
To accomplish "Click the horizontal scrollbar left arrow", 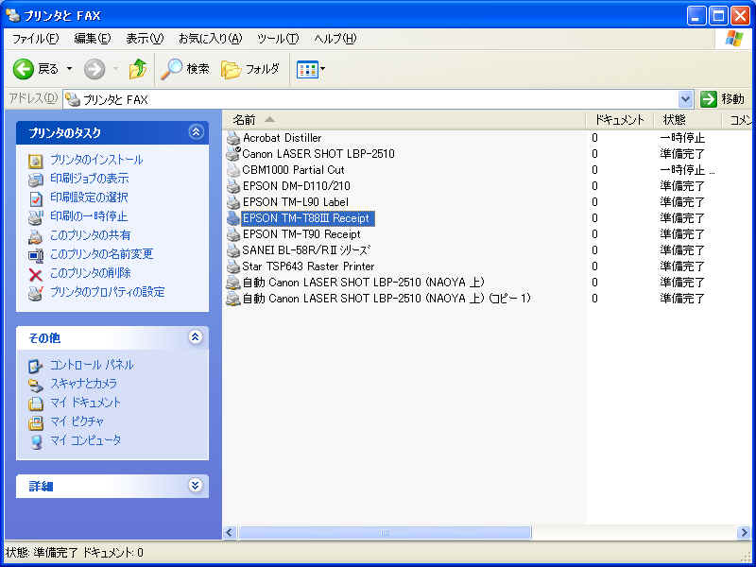I will [229, 532].
